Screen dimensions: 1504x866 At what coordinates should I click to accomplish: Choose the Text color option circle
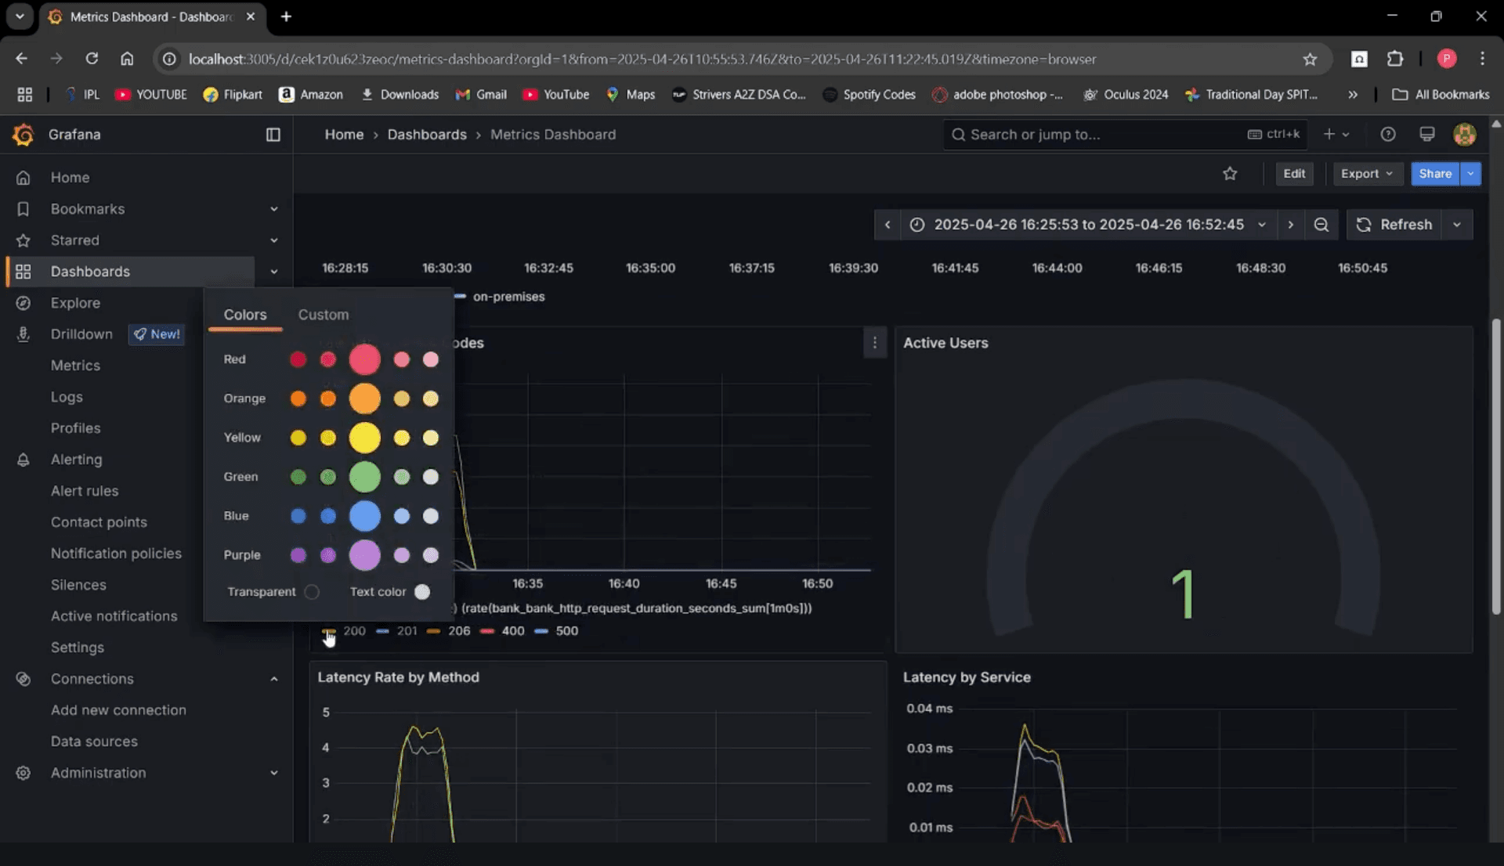click(422, 592)
